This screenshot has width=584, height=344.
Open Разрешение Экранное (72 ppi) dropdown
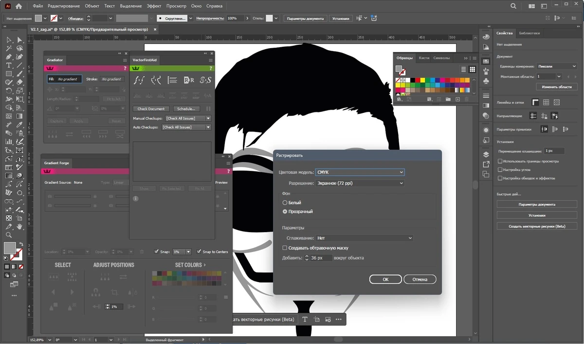pyautogui.click(x=360, y=183)
